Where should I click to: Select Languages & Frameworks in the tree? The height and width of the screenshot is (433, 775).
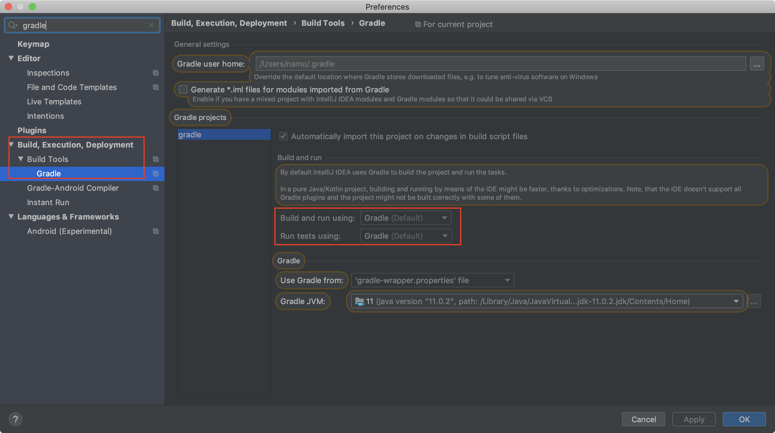pos(68,217)
